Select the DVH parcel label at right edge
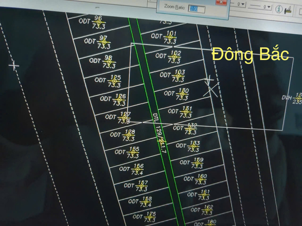 286,97
